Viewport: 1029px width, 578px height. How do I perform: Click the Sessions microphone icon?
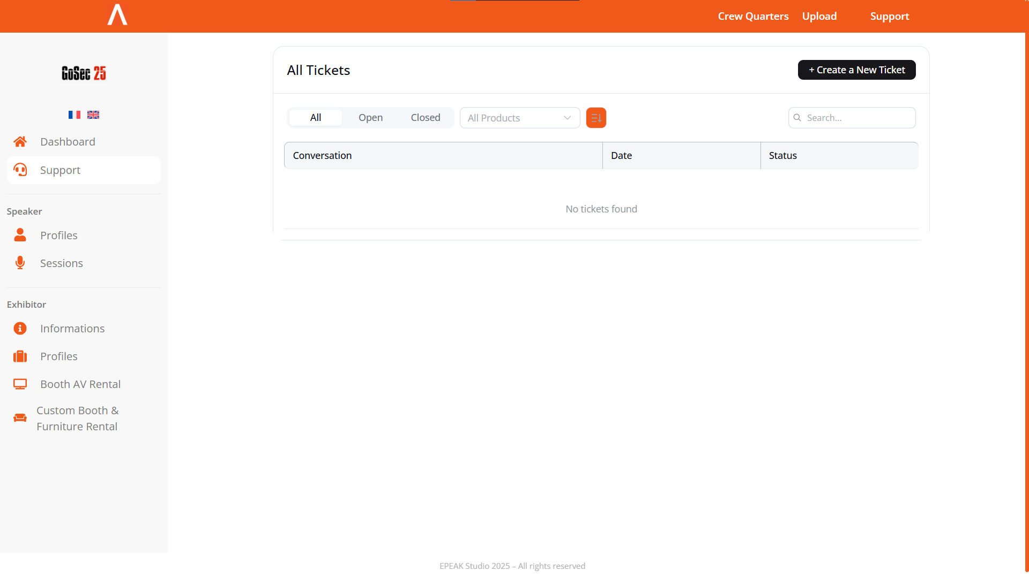(x=20, y=263)
